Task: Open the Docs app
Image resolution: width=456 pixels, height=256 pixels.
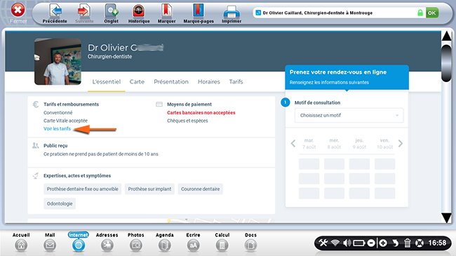Action: coord(250,242)
